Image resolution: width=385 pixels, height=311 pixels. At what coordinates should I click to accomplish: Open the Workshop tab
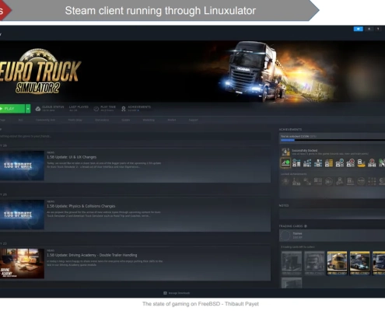point(149,120)
